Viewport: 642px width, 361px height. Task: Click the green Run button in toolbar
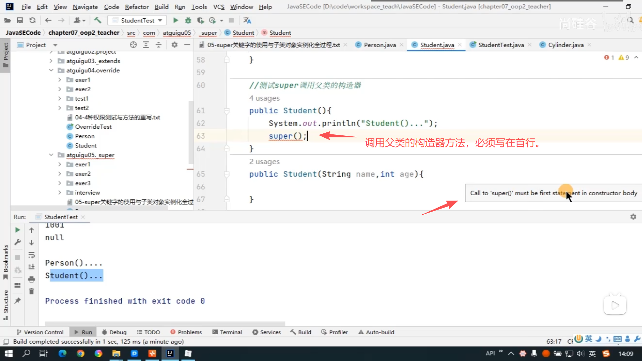pos(176,20)
